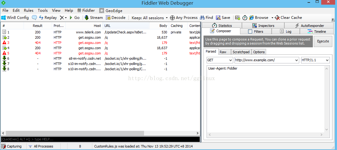Sort sessions by URL column header
Image resolution: width=337 pixels, height=150 pixels.
pyautogui.click(x=126, y=26)
